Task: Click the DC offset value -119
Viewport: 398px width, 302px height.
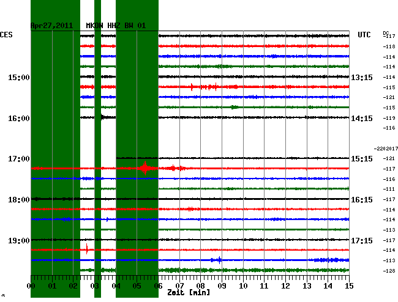Action: coord(389,118)
